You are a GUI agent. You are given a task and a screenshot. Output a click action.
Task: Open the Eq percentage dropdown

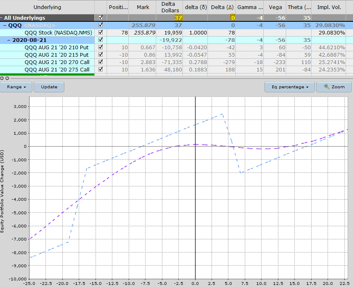289,87
